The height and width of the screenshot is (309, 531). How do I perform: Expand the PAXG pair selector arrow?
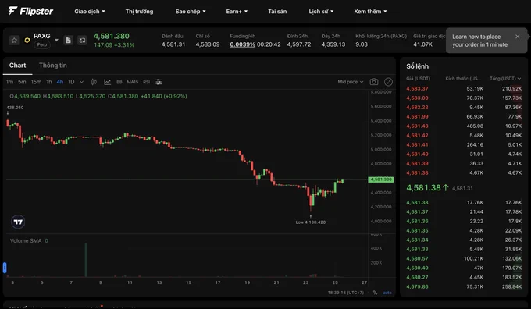56,41
